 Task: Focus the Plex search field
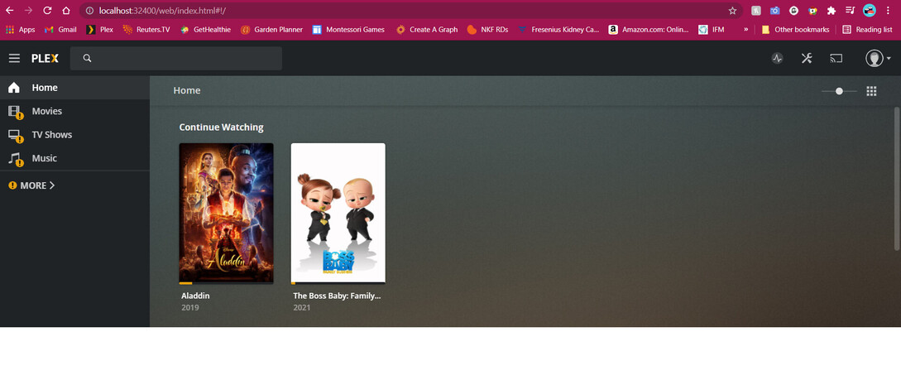point(176,58)
